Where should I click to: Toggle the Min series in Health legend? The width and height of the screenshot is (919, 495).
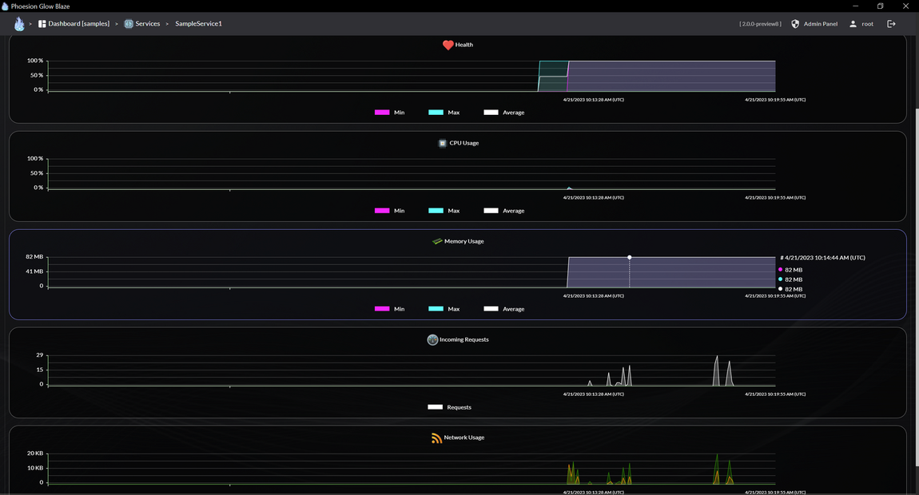(x=382, y=113)
